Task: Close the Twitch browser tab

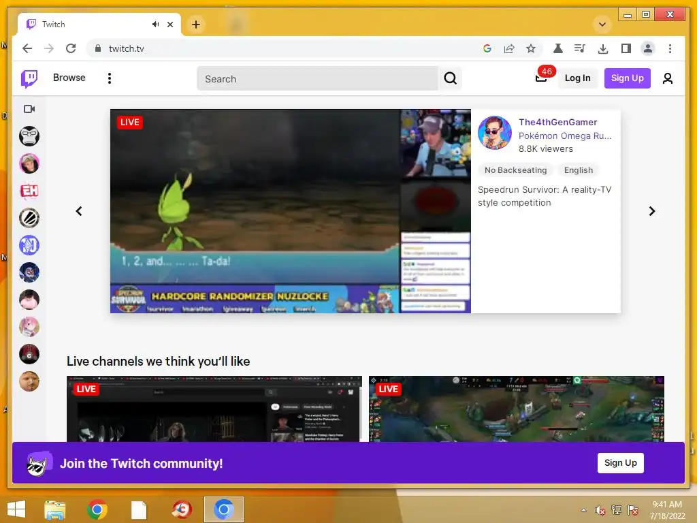Action: [x=169, y=25]
